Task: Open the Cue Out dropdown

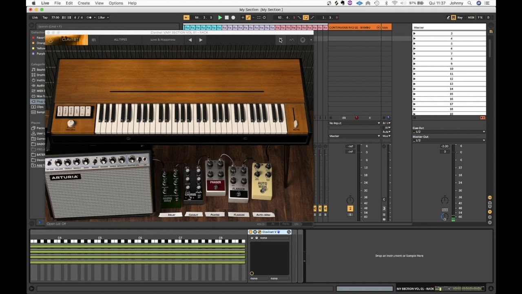Action: [x=449, y=132]
